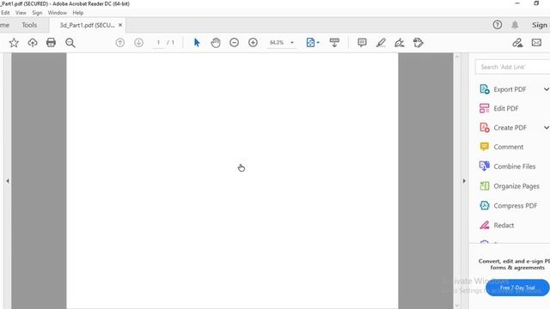Image resolution: width=550 pixels, height=309 pixels.
Task: Click Sign In at top right
Action: point(541,25)
